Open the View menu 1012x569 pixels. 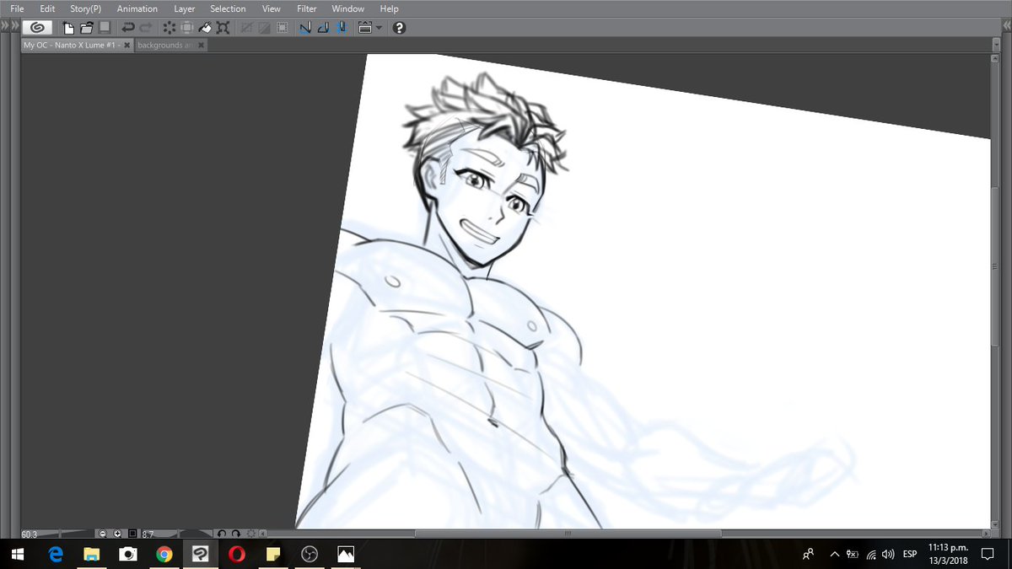272,8
